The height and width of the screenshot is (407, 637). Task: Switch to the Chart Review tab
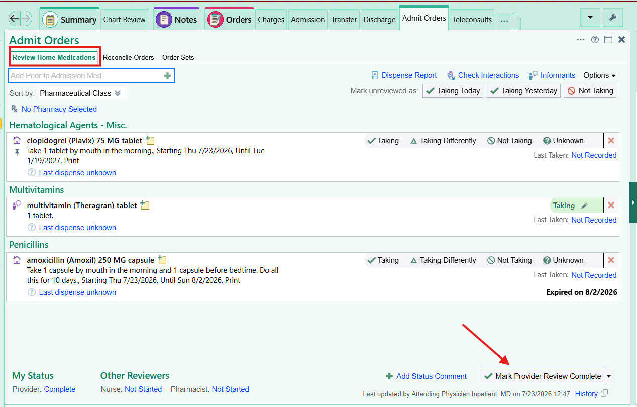coord(125,20)
